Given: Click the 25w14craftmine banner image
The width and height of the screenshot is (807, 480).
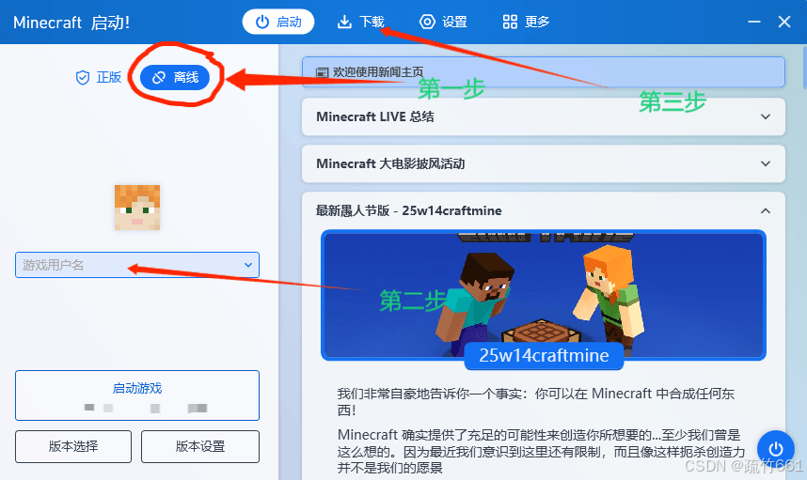Looking at the screenshot, I should (x=544, y=295).
